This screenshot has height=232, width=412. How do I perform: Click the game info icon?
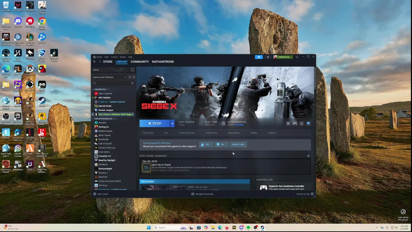click(302, 123)
